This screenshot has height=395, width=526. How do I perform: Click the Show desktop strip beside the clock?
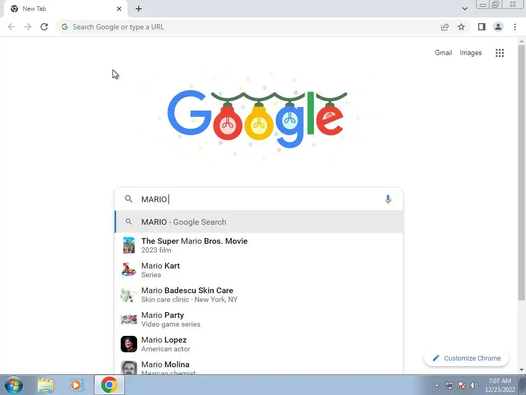pyautogui.click(x=522, y=385)
